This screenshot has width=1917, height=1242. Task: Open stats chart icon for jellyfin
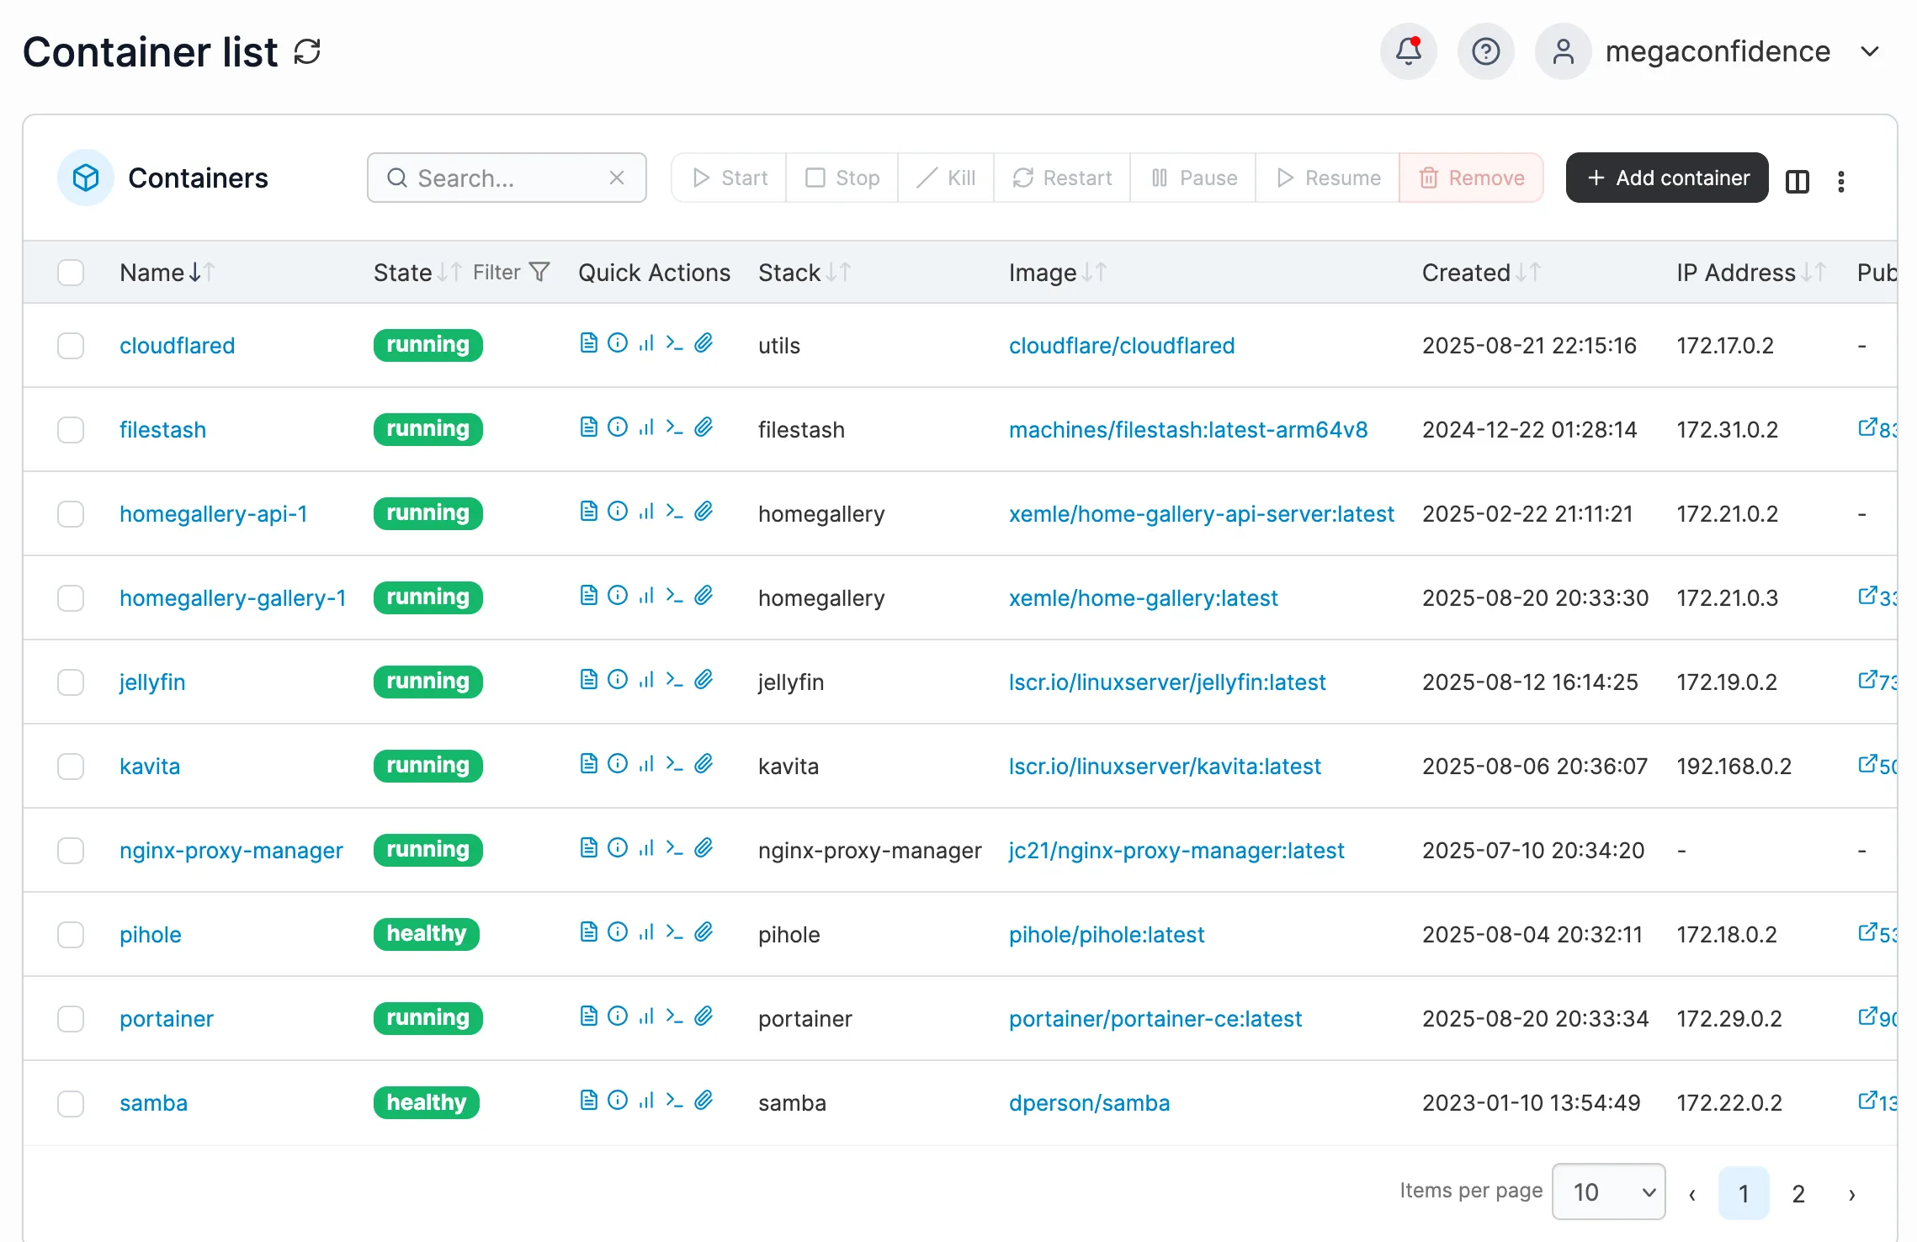(x=646, y=679)
